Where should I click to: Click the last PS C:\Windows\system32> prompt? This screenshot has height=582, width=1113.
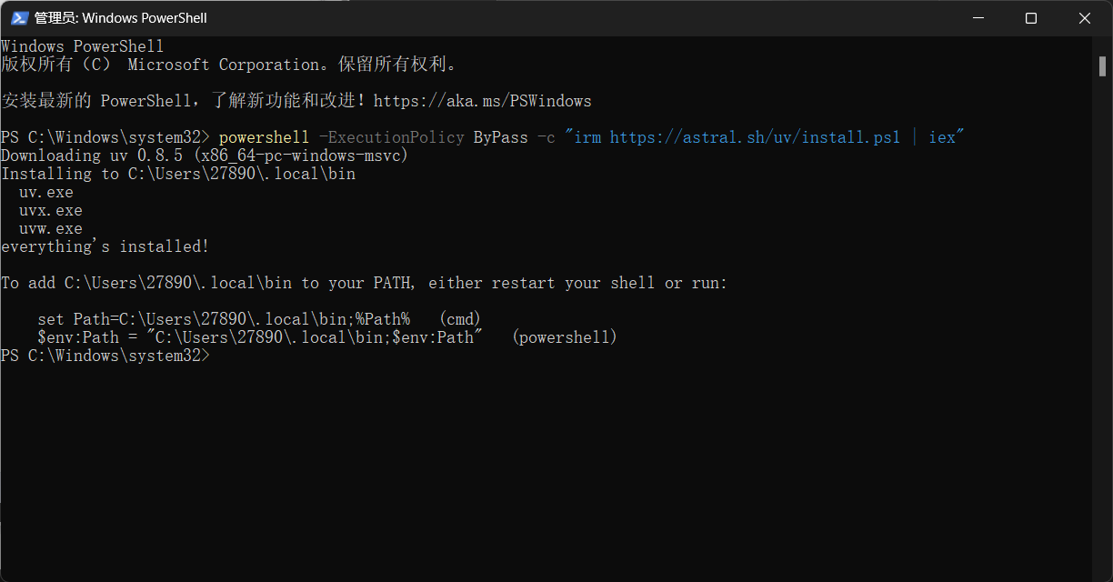click(x=105, y=356)
